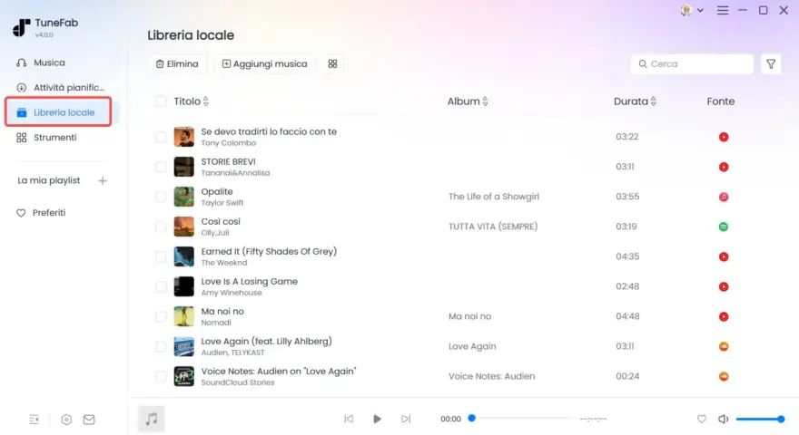Skip to the next track
The image size is (799, 435).
click(x=406, y=419)
